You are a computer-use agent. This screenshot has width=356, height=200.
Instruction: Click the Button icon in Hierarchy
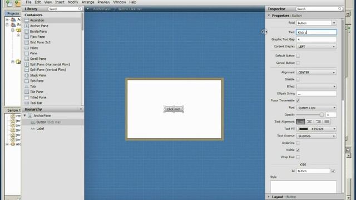point(33,122)
